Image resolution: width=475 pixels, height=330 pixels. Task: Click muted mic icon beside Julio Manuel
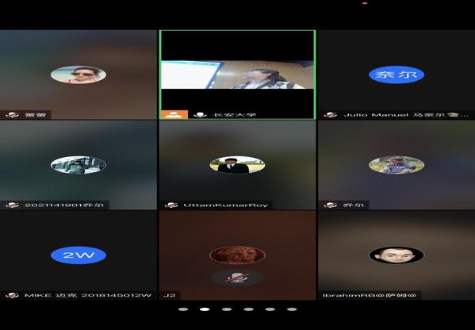pos(330,115)
